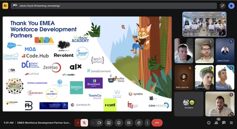Viewport: 237px width, 129px height.
Task: Expand the video settings chevron
Action: point(93,123)
